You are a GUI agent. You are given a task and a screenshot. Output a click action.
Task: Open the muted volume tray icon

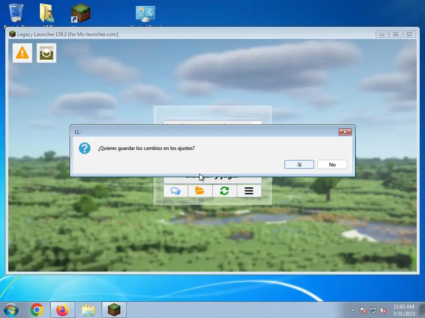pyautogui.click(x=383, y=310)
